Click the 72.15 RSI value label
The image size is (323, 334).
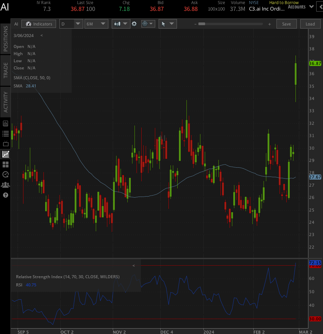click(x=315, y=263)
